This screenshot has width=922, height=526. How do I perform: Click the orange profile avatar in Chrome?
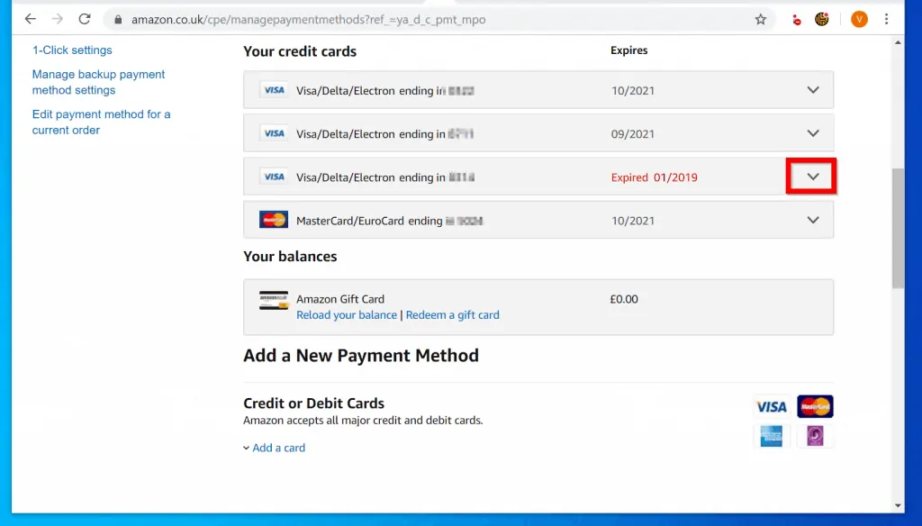click(858, 18)
